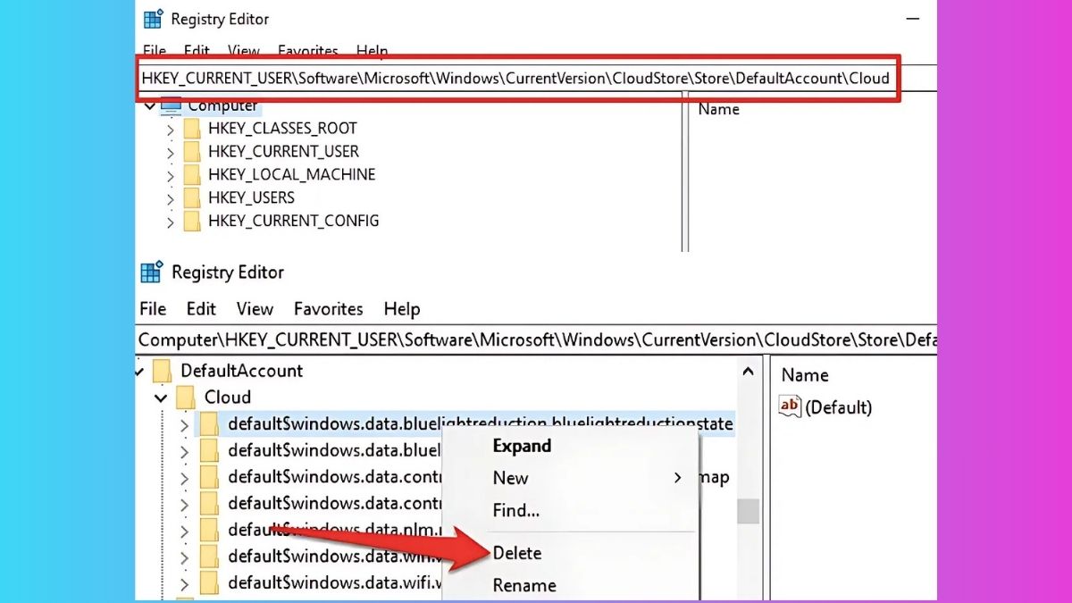Select the Computer label in upper tree
Viewport: 1072px width, 603px height.
click(x=222, y=105)
